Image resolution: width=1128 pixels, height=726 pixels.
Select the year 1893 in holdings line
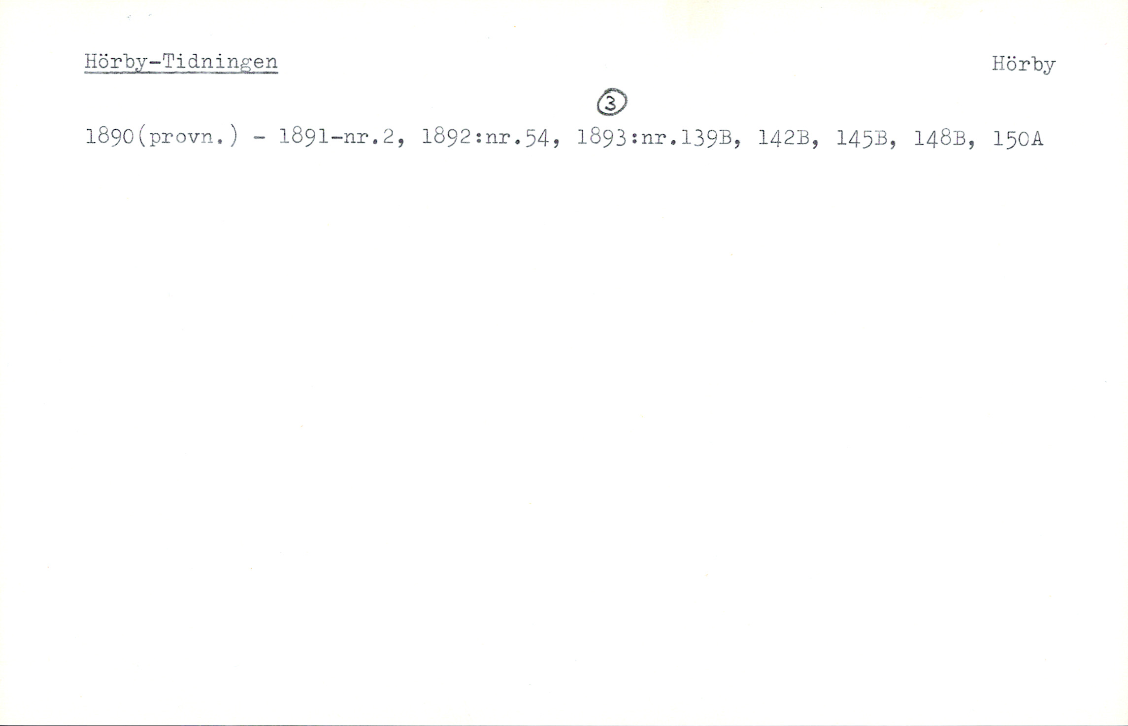tap(601, 137)
